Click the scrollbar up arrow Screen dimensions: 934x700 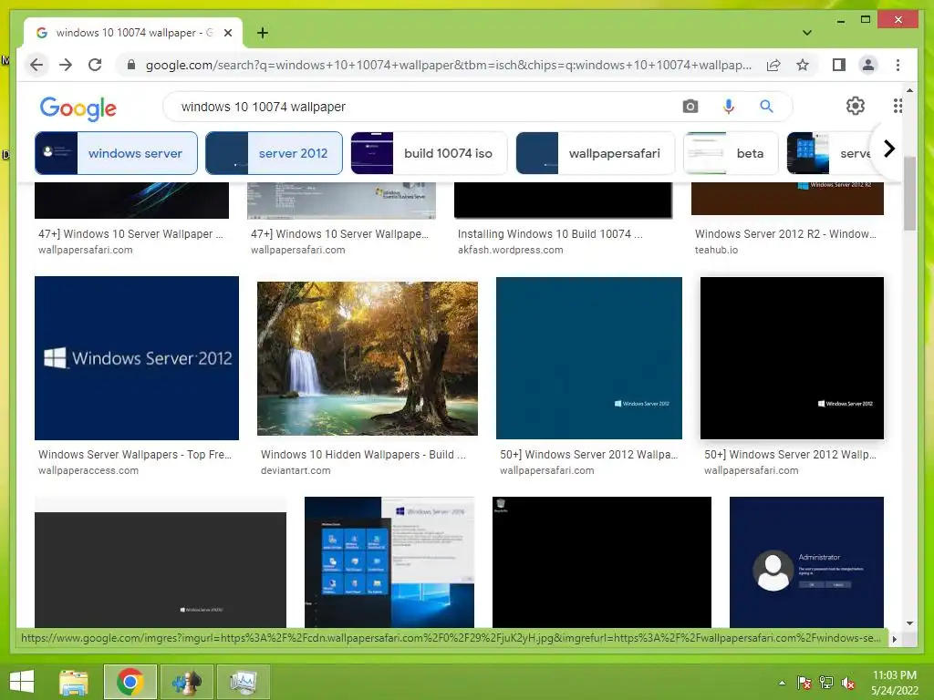click(x=909, y=90)
